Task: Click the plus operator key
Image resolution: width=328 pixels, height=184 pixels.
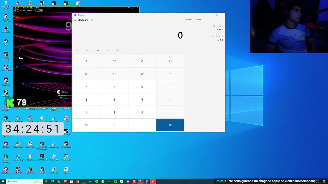Action: (x=170, y=112)
